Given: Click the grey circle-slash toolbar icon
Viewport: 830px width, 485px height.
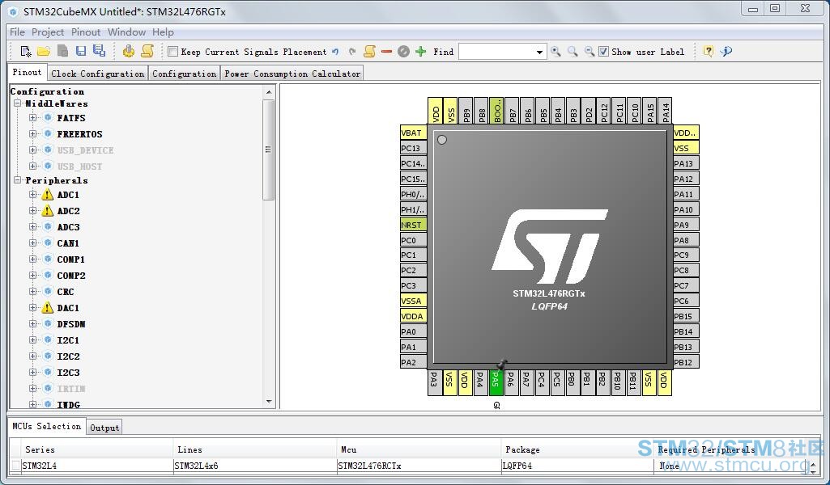Looking at the screenshot, I should click(403, 51).
